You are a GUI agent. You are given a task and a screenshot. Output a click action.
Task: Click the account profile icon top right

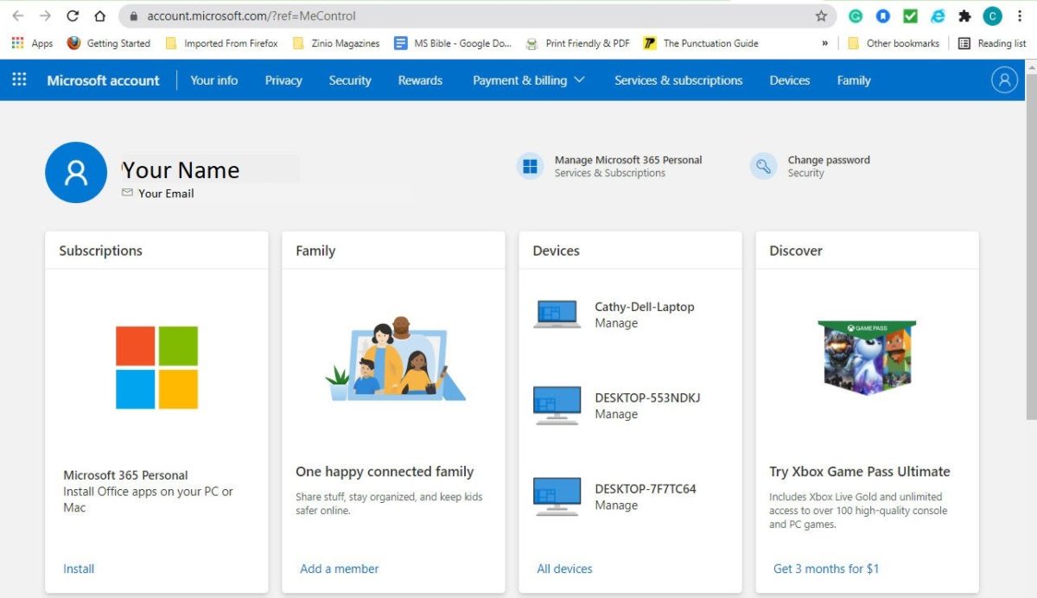(1003, 80)
